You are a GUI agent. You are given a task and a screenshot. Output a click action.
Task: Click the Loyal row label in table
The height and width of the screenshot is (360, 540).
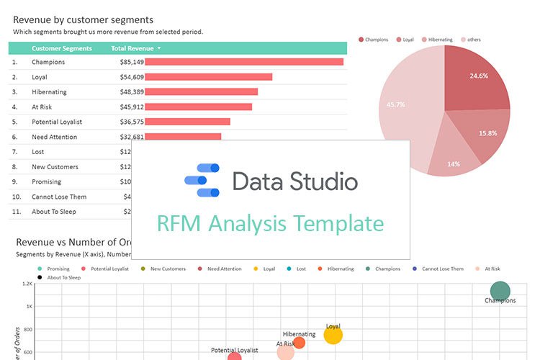[x=40, y=77]
